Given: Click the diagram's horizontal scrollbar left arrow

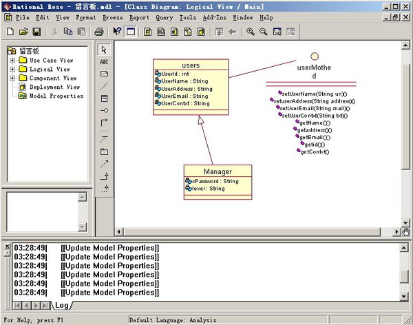Looking at the screenshot, I should (119, 231).
